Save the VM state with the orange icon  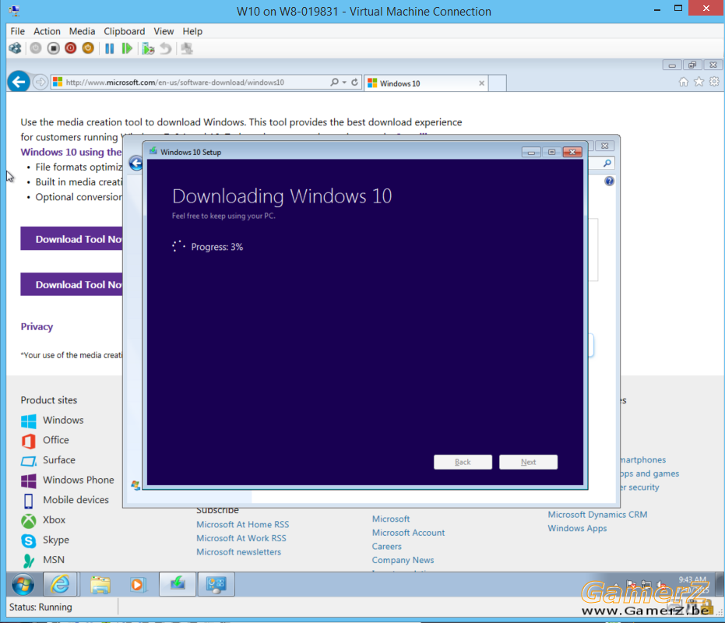tap(88, 48)
